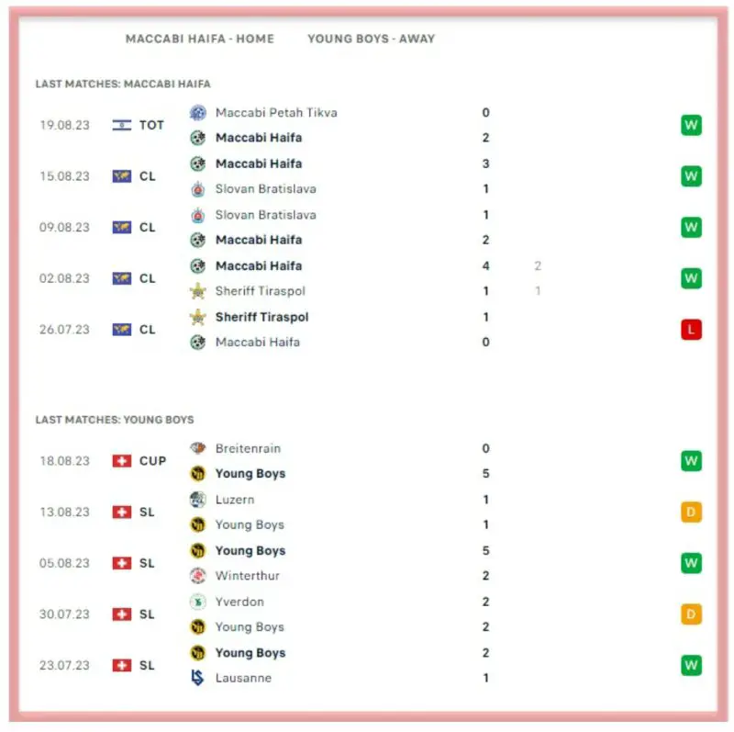Click the Lausanne club logo
Viewport: 734px width, 732px height.
197,678
